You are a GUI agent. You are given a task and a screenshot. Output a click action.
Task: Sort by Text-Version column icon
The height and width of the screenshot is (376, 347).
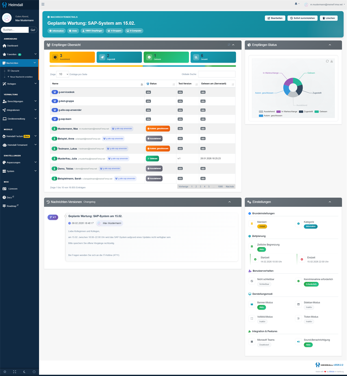[x=197, y=84]
